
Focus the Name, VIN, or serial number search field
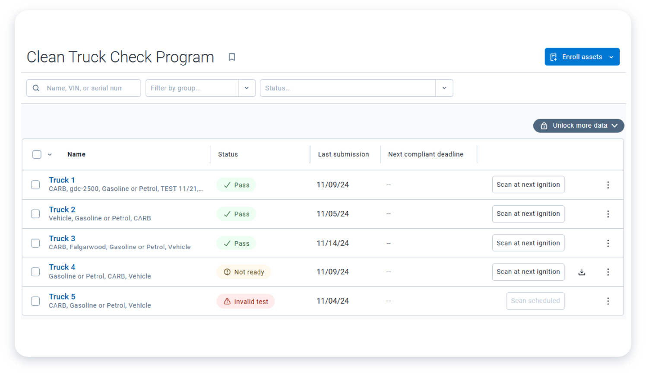(89, 88)
